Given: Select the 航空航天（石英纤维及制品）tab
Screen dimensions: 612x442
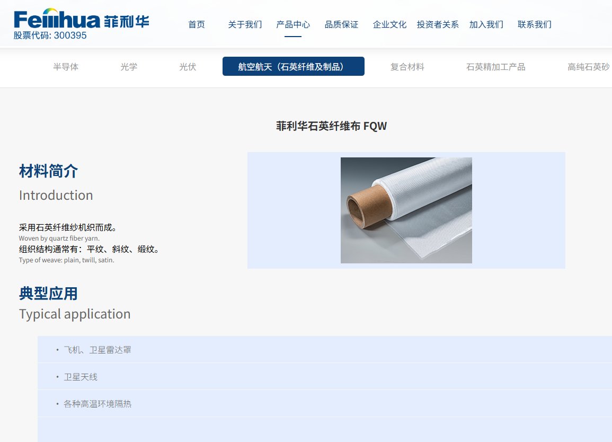Looking at the screenshot, I should coord(294,66).
